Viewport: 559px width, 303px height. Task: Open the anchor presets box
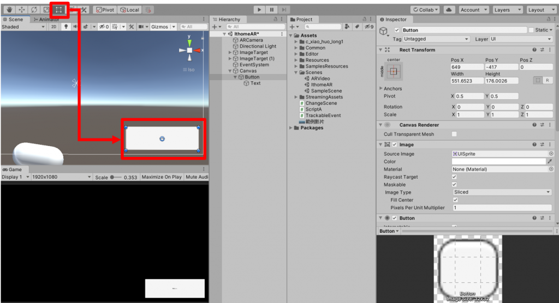(x=394, y=71)
